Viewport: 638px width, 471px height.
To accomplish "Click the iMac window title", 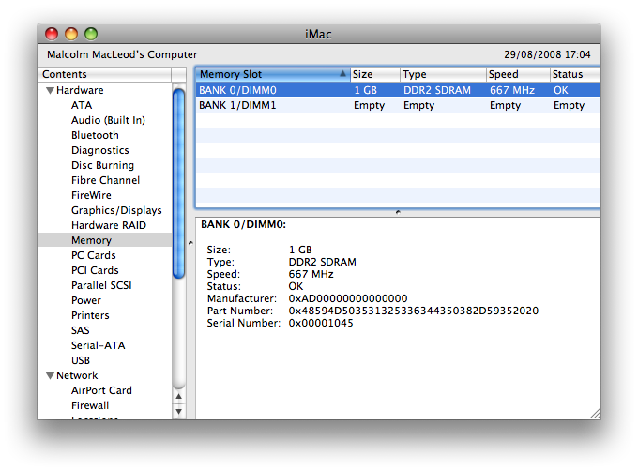I will click(x=318, y=34).
